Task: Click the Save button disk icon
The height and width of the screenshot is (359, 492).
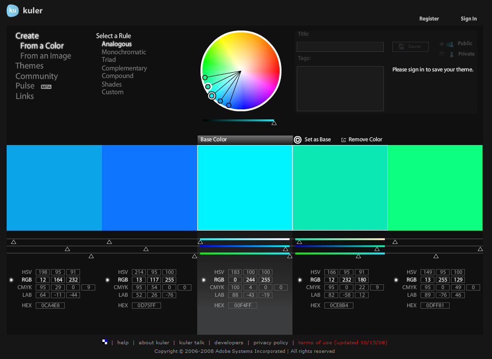Action: click(x=402, y=47)
